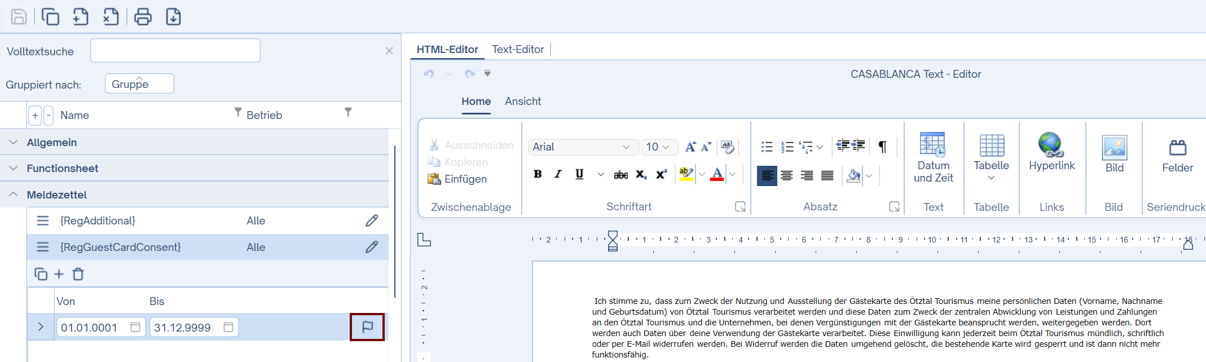Delete the period with the trash icon

[x=78, y=274]
